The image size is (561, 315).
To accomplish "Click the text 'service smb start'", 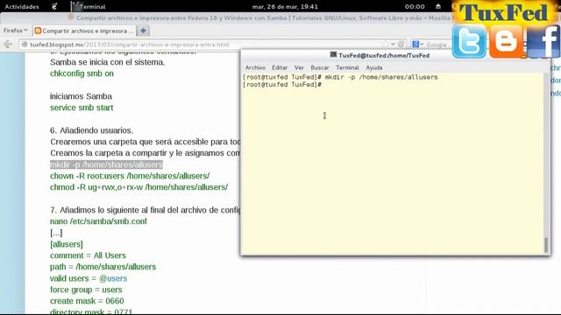I will (82, 108).
